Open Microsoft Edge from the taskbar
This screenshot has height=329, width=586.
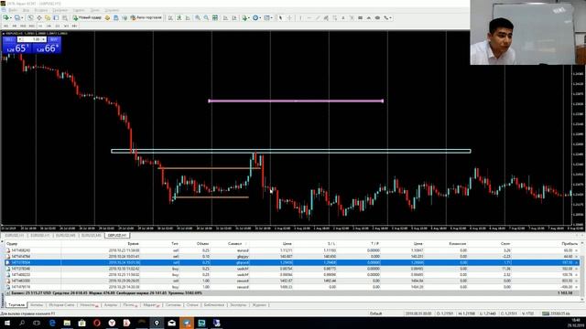tap(52, 323)
